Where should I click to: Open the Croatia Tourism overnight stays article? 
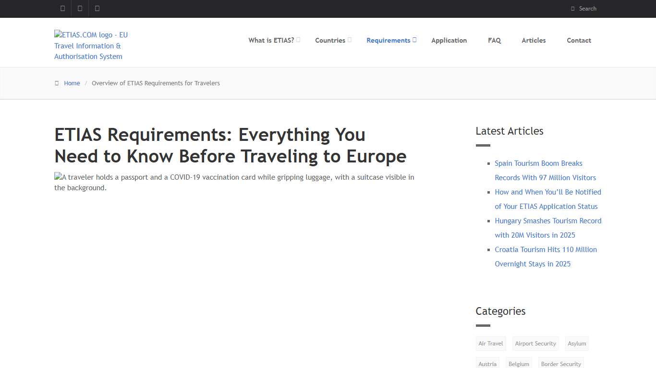pos(546,256)
